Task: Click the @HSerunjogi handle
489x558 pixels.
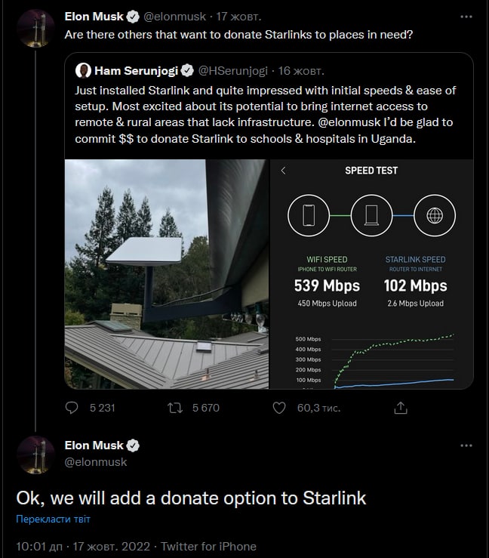Action: click(233, 71)
